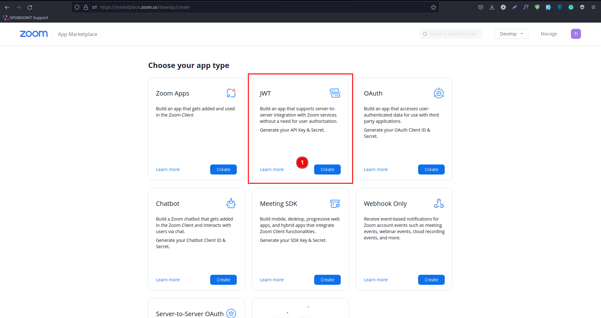Click the JWT server icon
This screenshot has height=318, width=601.
335,93
